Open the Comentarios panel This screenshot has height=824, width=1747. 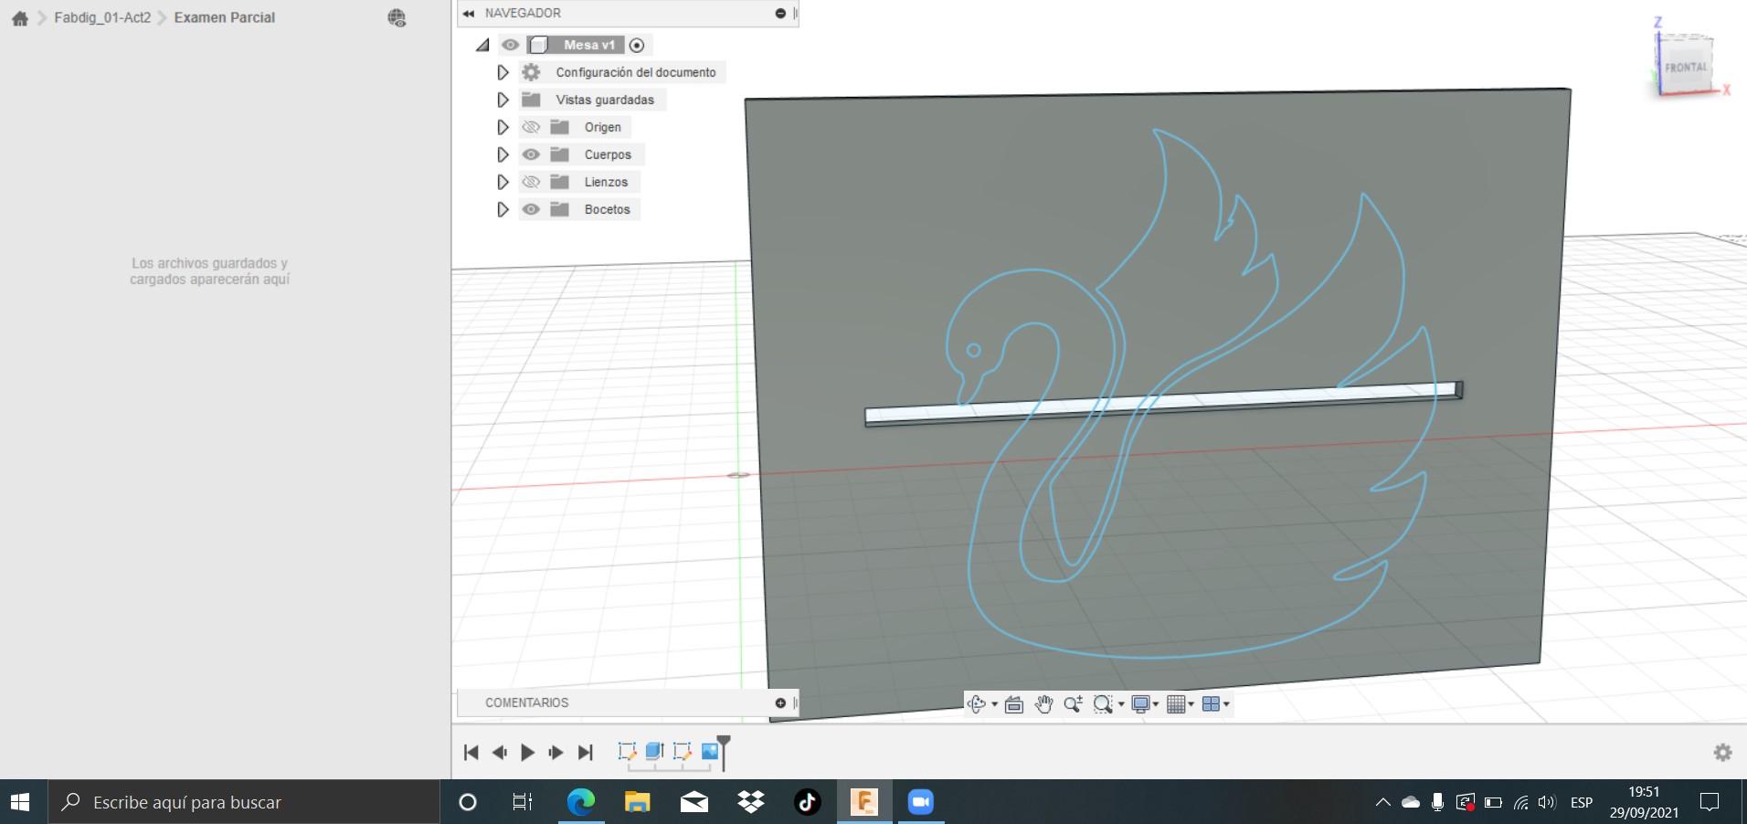(x=527, y=703)
